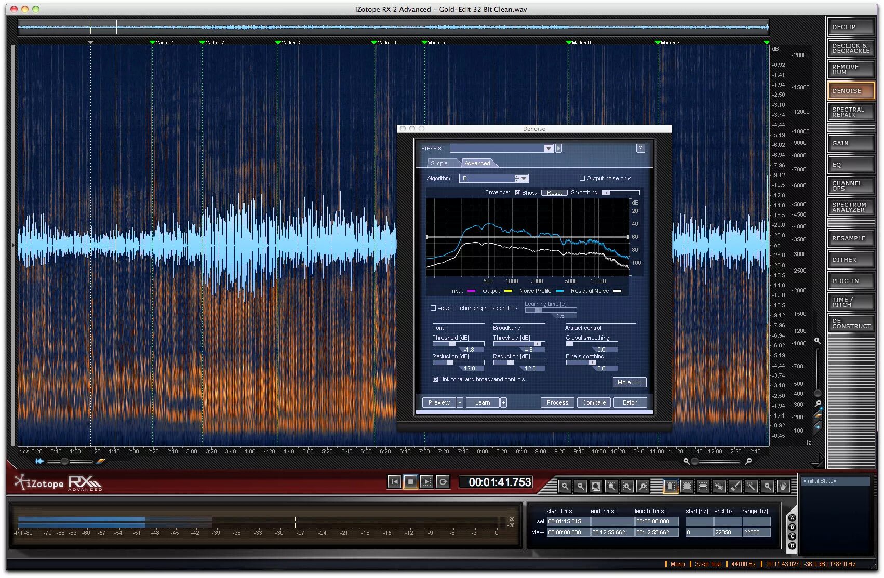Click the C settings slot button
This screenshot has height=578, width=884.
pyautogui.click(x=792, y=536)
